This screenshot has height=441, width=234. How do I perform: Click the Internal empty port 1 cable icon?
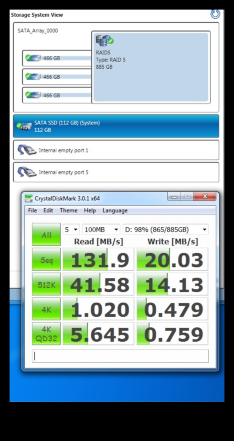tap(27, 150)
